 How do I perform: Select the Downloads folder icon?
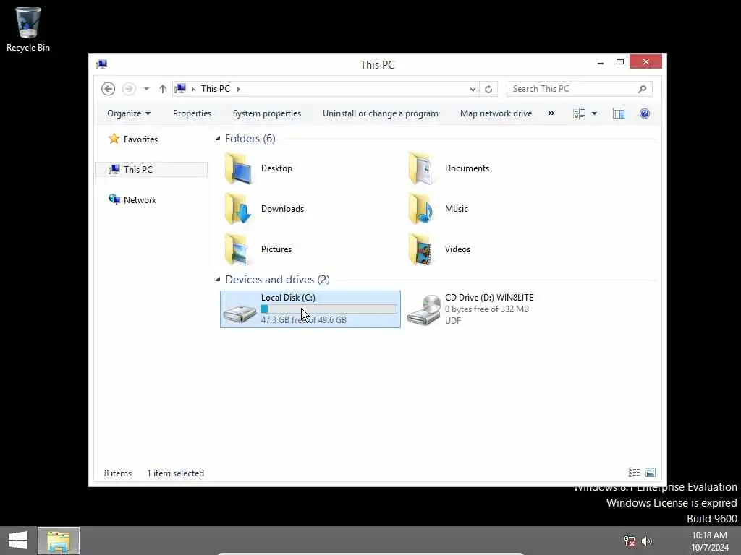pyautogui.click(x=238, y=209)
